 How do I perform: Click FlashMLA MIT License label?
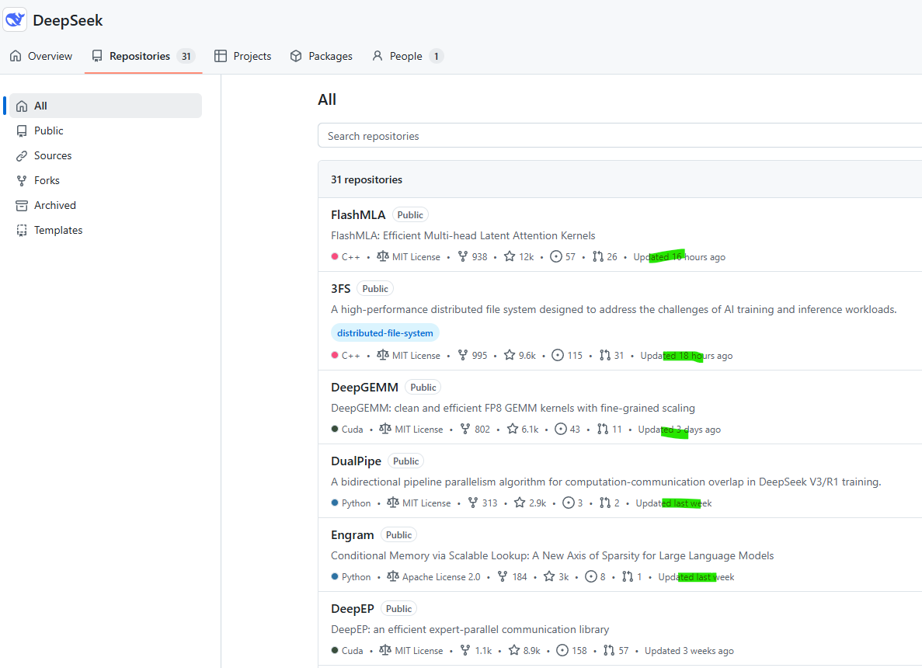pos(409,257)
